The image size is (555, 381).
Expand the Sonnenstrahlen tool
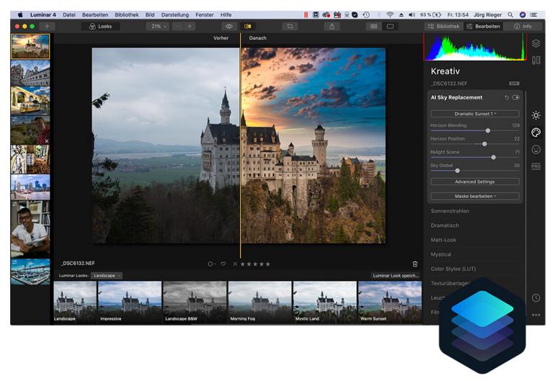point(450,211)
